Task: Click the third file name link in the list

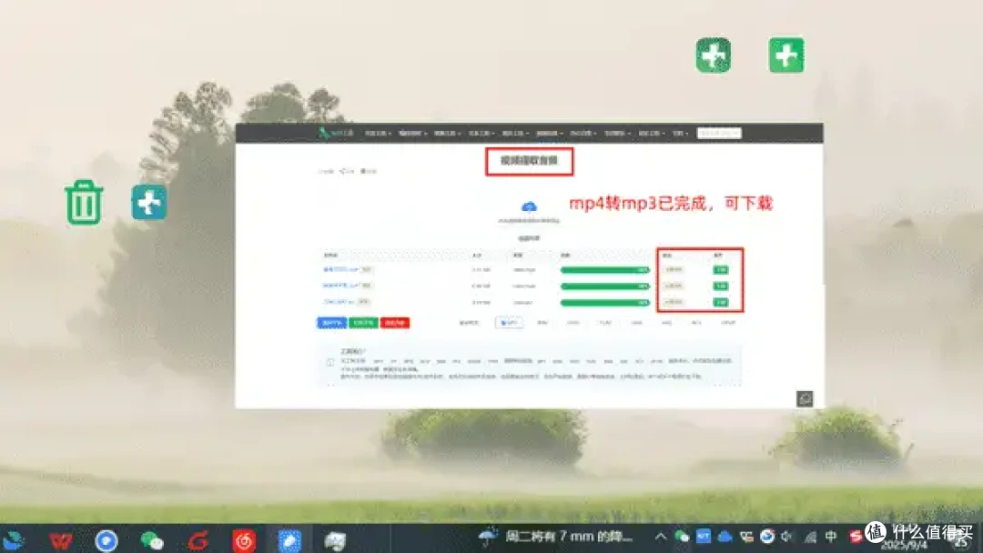Action: [x=339, y=302]
